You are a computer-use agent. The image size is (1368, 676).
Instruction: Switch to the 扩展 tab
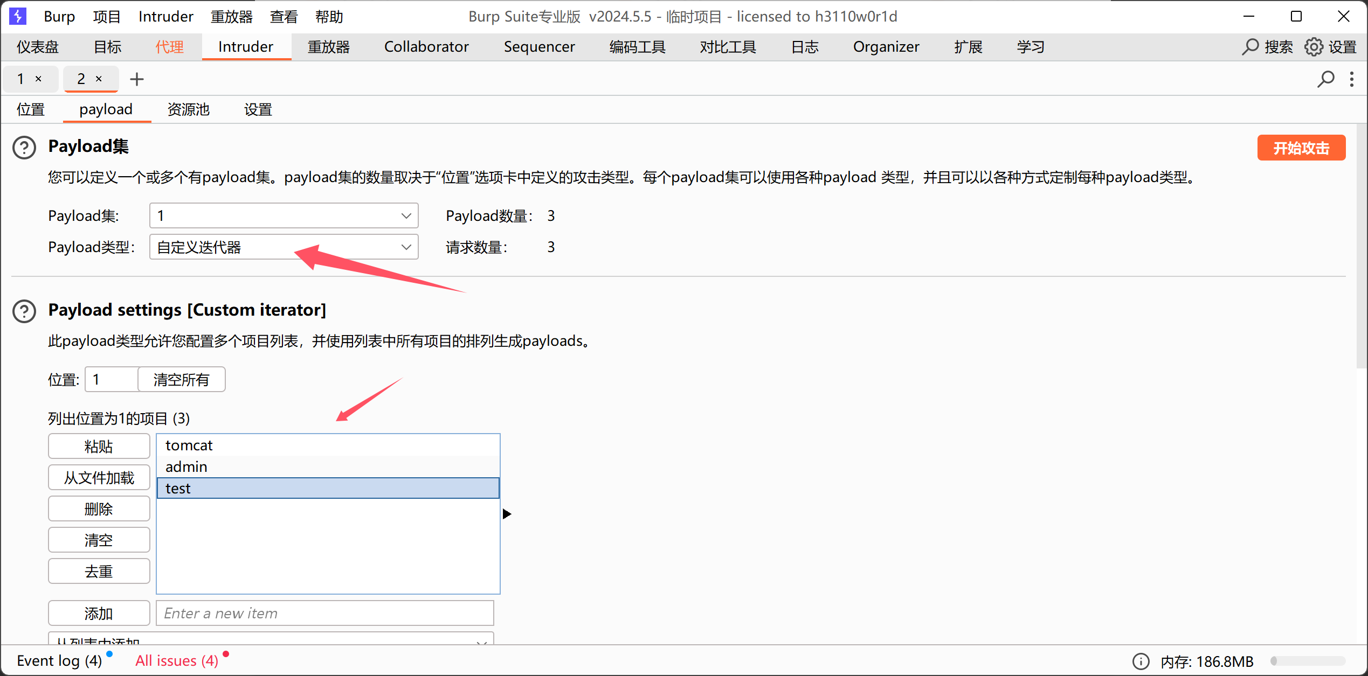coord(969,47)
